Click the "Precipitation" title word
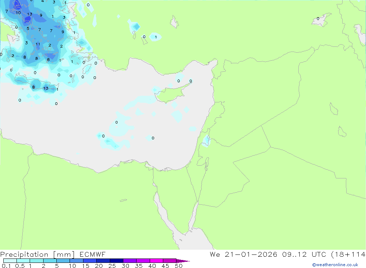 (24, 254)
